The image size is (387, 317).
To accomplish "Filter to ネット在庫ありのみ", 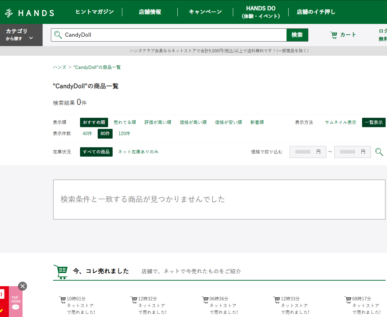I will point(138,152).
